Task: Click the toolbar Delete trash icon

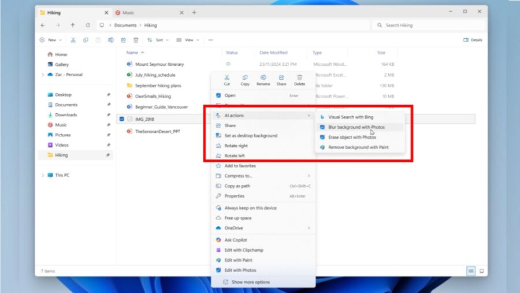Action: pyautogui.click(x=136, y=40)
